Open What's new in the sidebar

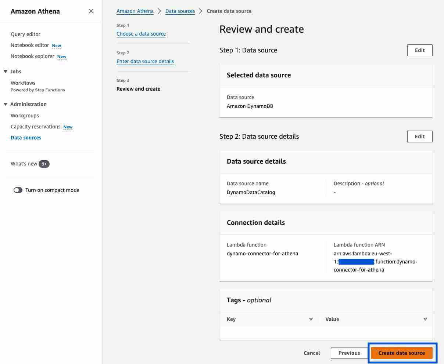24,164
